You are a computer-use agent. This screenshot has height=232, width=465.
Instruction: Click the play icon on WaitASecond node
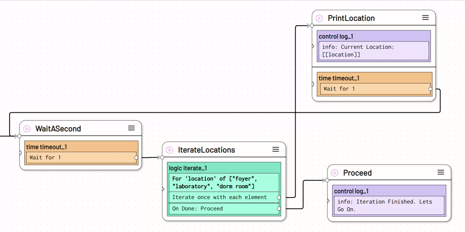click(x=27, y=129)
